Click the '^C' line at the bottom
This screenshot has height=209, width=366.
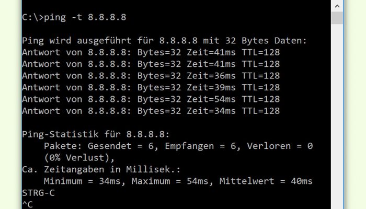click(28, 205)
